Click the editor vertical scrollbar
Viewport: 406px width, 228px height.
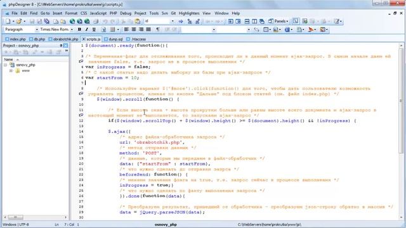pos(401,132)
